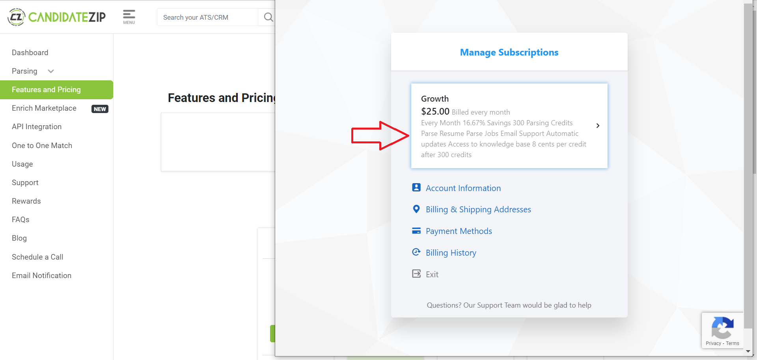Open FAQs in the sidebar
This screenshot has height=360, width=757.
click(21, 219)
